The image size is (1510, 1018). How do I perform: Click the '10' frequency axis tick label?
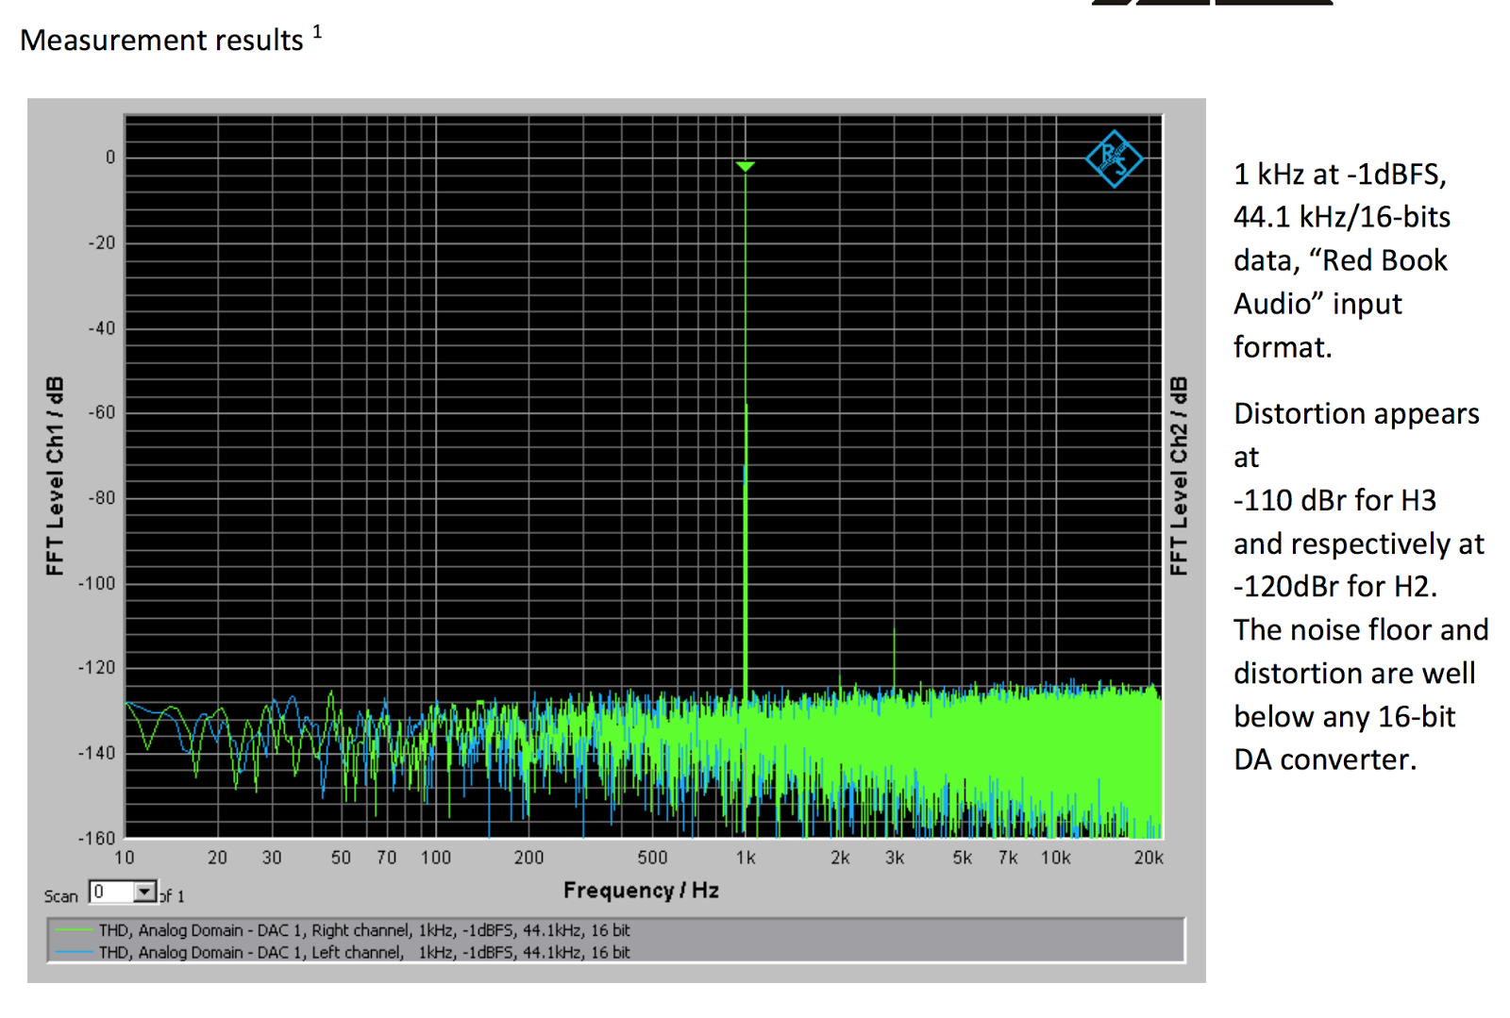[x=125, y=858]
